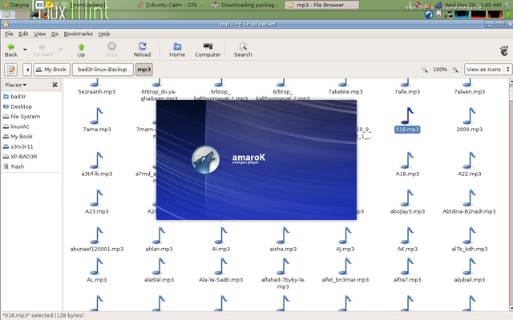Click the alfet_bn3mar.mp3 file name
The height and width of the screenshot is (320, 513).
345,280
